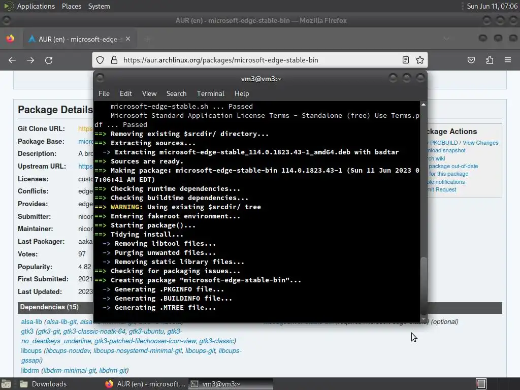Open the terminal File menu
The image size is (520, 390).
pos(104,93)
